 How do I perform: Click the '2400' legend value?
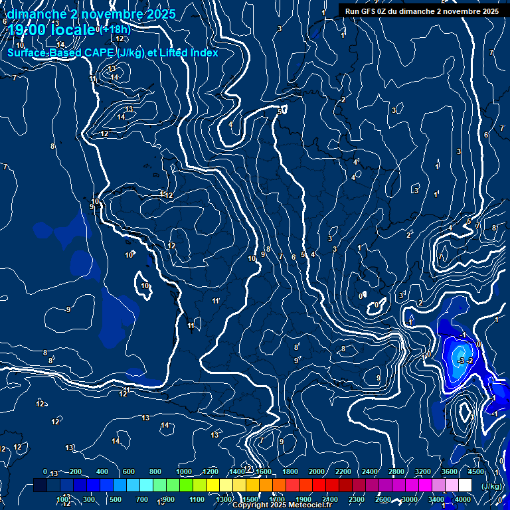pos(369,471)
